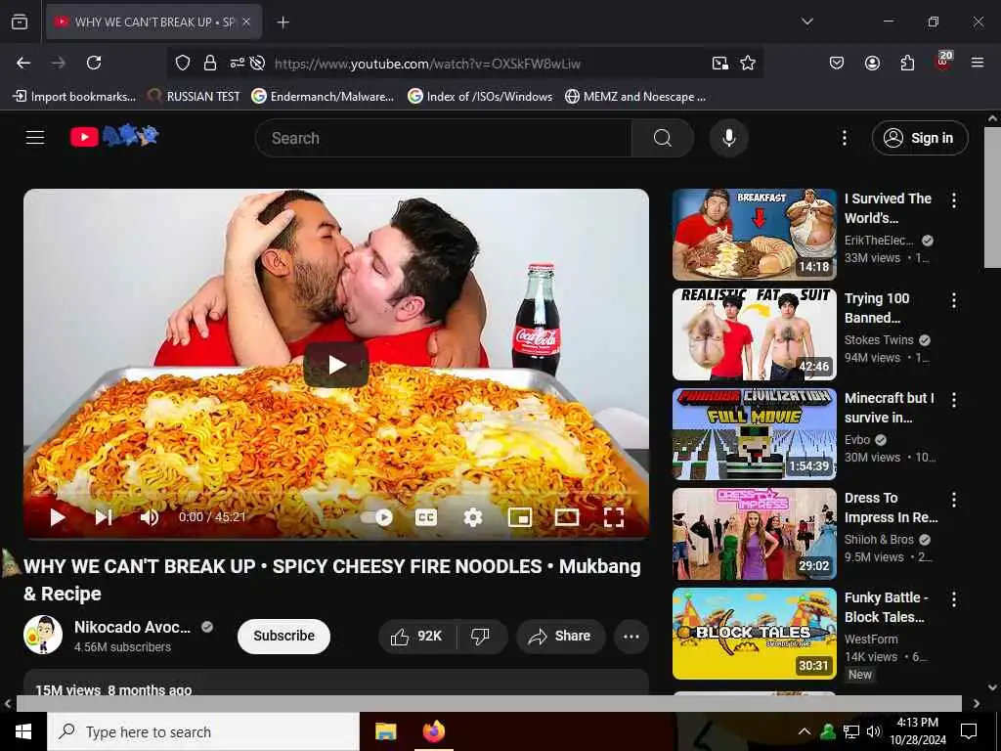Open the Firefox application hamburger menu
The height and width of the screenshot is (751, 1001).
coord(978,63)
